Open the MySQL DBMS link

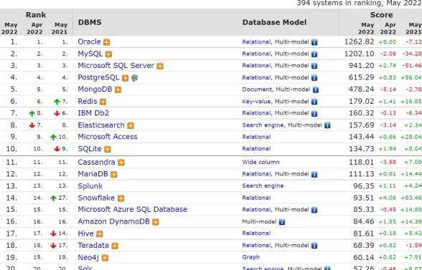[90, 54]
